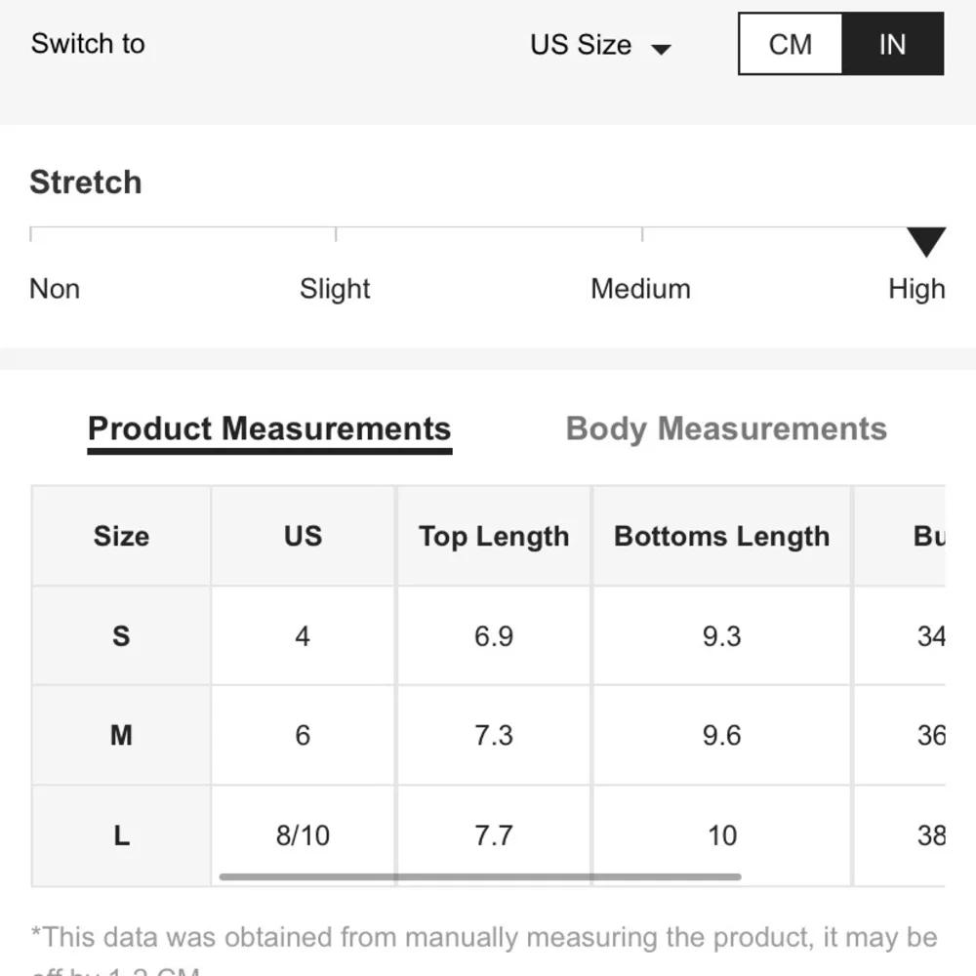Select the size S row label
The height and width of the screenshot is (976, 976).
tap(121, 636)
